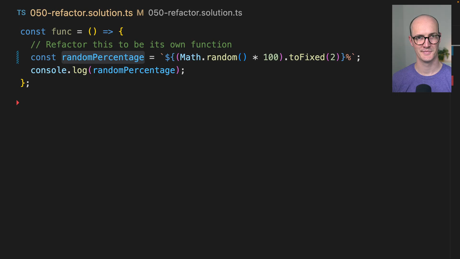Select the 050-refactor.solution.ts orange tab title

pos(81,12)
